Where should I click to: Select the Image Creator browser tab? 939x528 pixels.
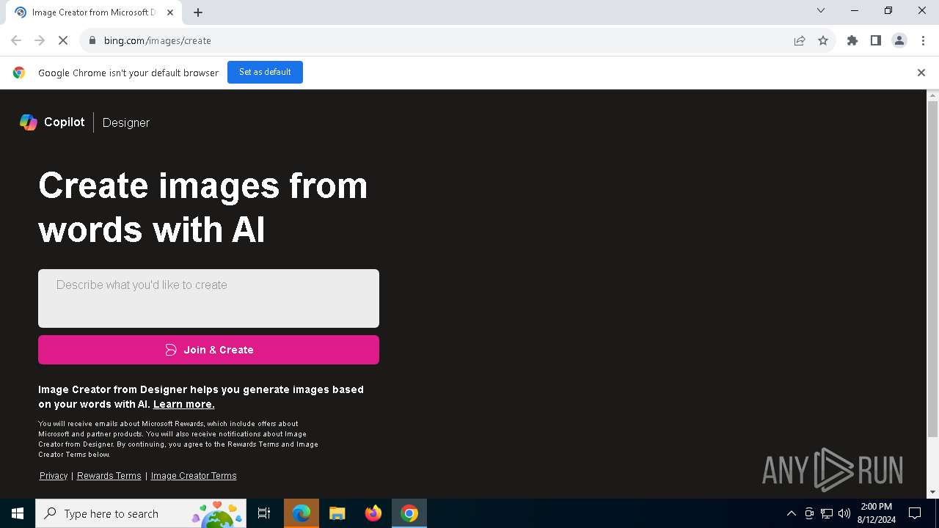[95, 12]
